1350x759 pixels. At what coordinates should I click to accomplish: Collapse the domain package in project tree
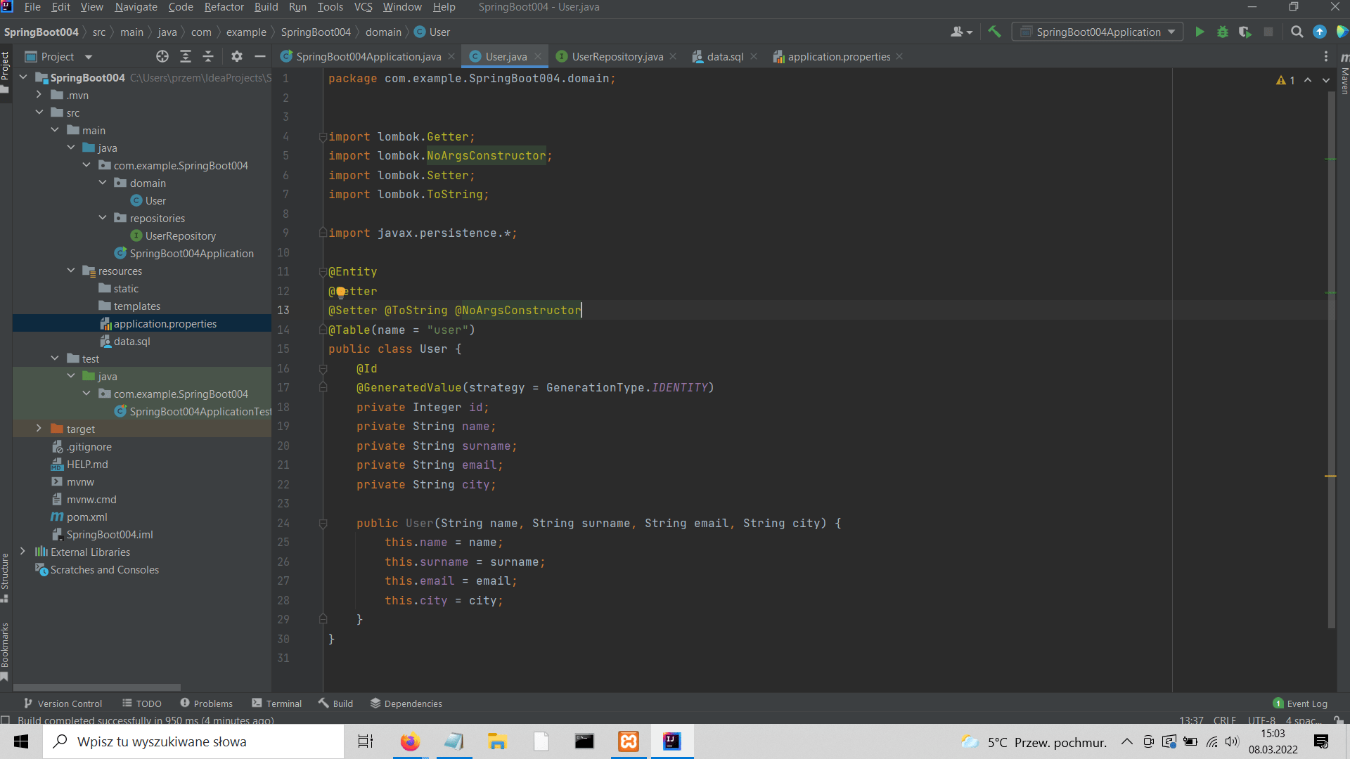(103, 182)
